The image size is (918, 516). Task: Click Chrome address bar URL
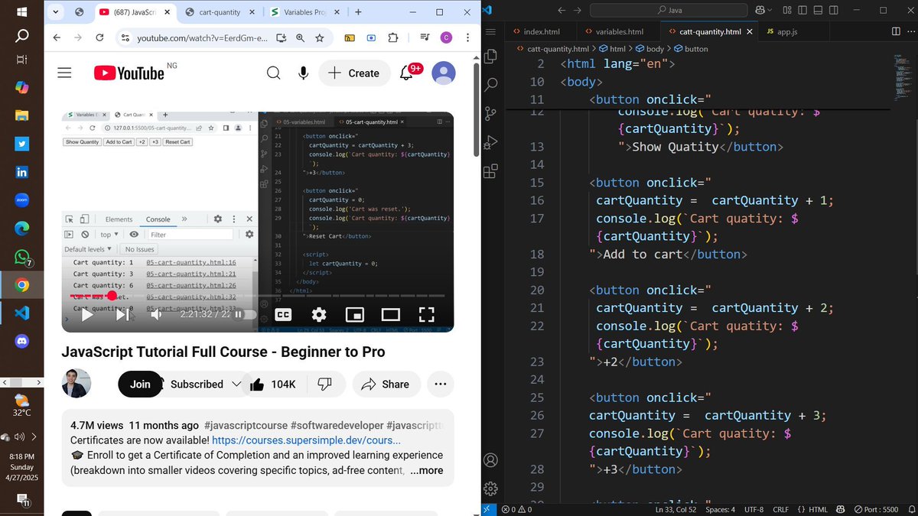click(x=203, y=37)
